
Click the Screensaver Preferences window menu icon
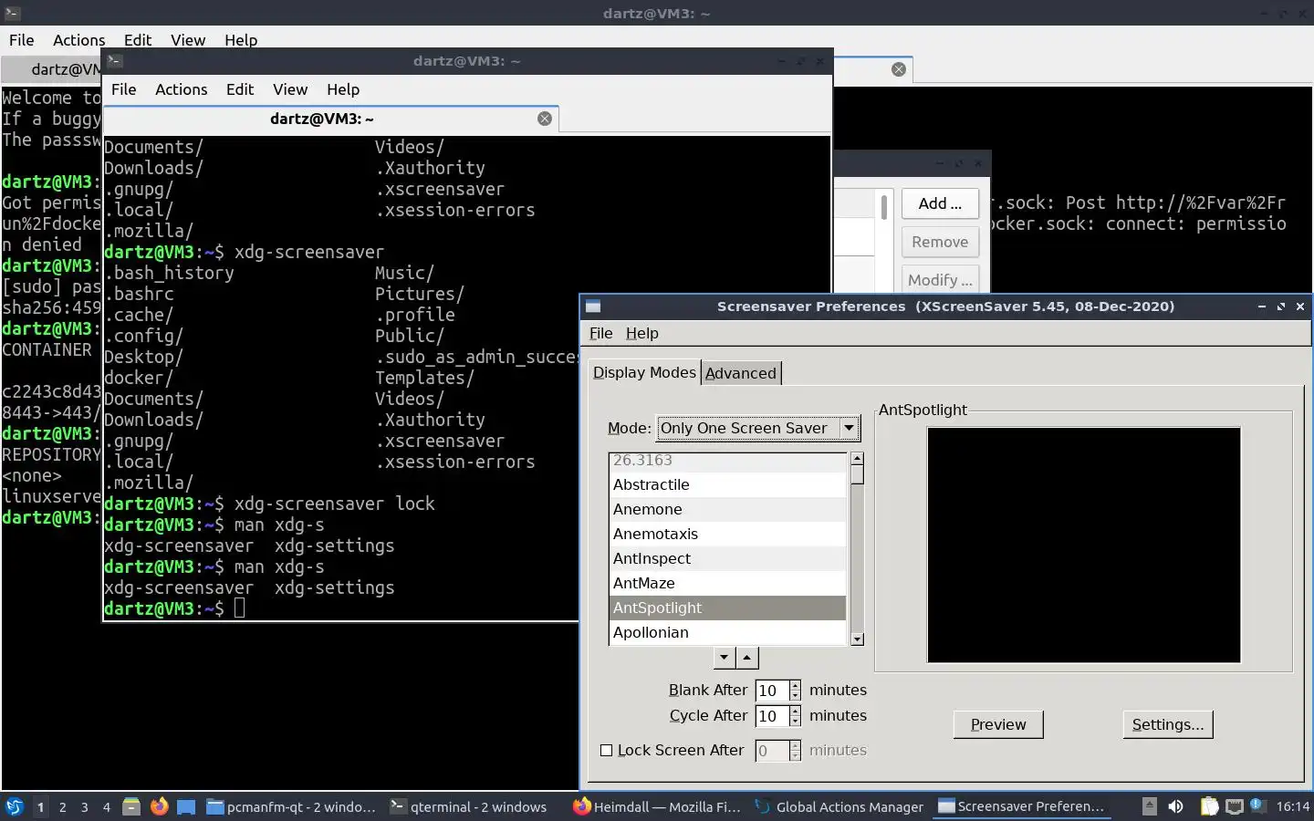click(592, 307)
